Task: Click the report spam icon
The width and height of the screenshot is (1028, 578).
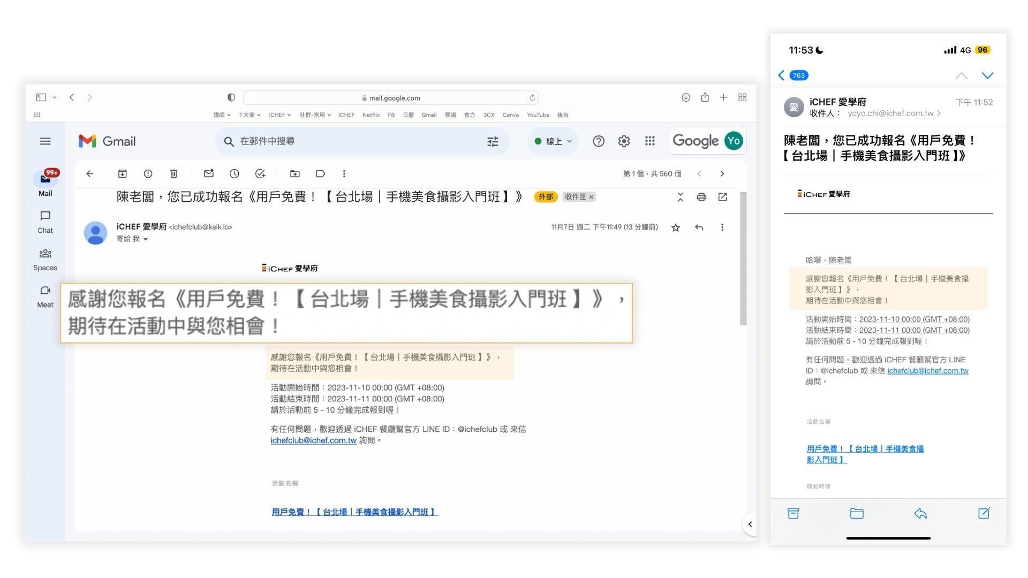Action: tap(148, 174)
